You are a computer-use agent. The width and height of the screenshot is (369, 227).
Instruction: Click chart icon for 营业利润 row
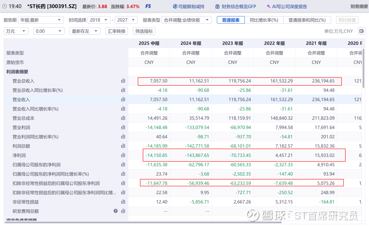(x=123, y=127)
